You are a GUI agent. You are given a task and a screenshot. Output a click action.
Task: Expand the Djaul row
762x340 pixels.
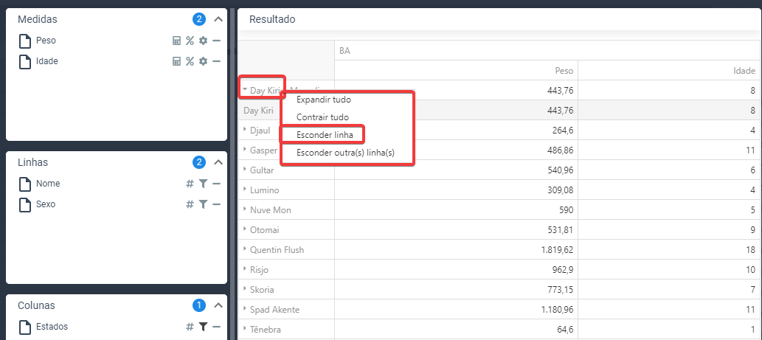[x=245, y=129]
